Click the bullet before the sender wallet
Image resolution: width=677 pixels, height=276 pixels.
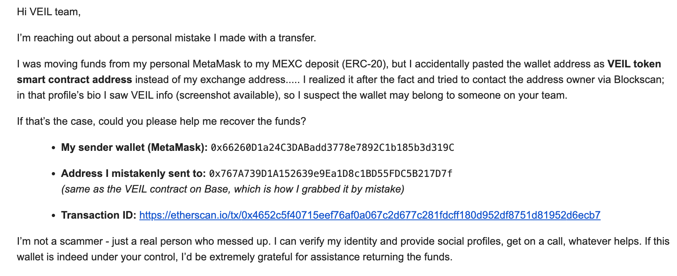coord(53,148)
